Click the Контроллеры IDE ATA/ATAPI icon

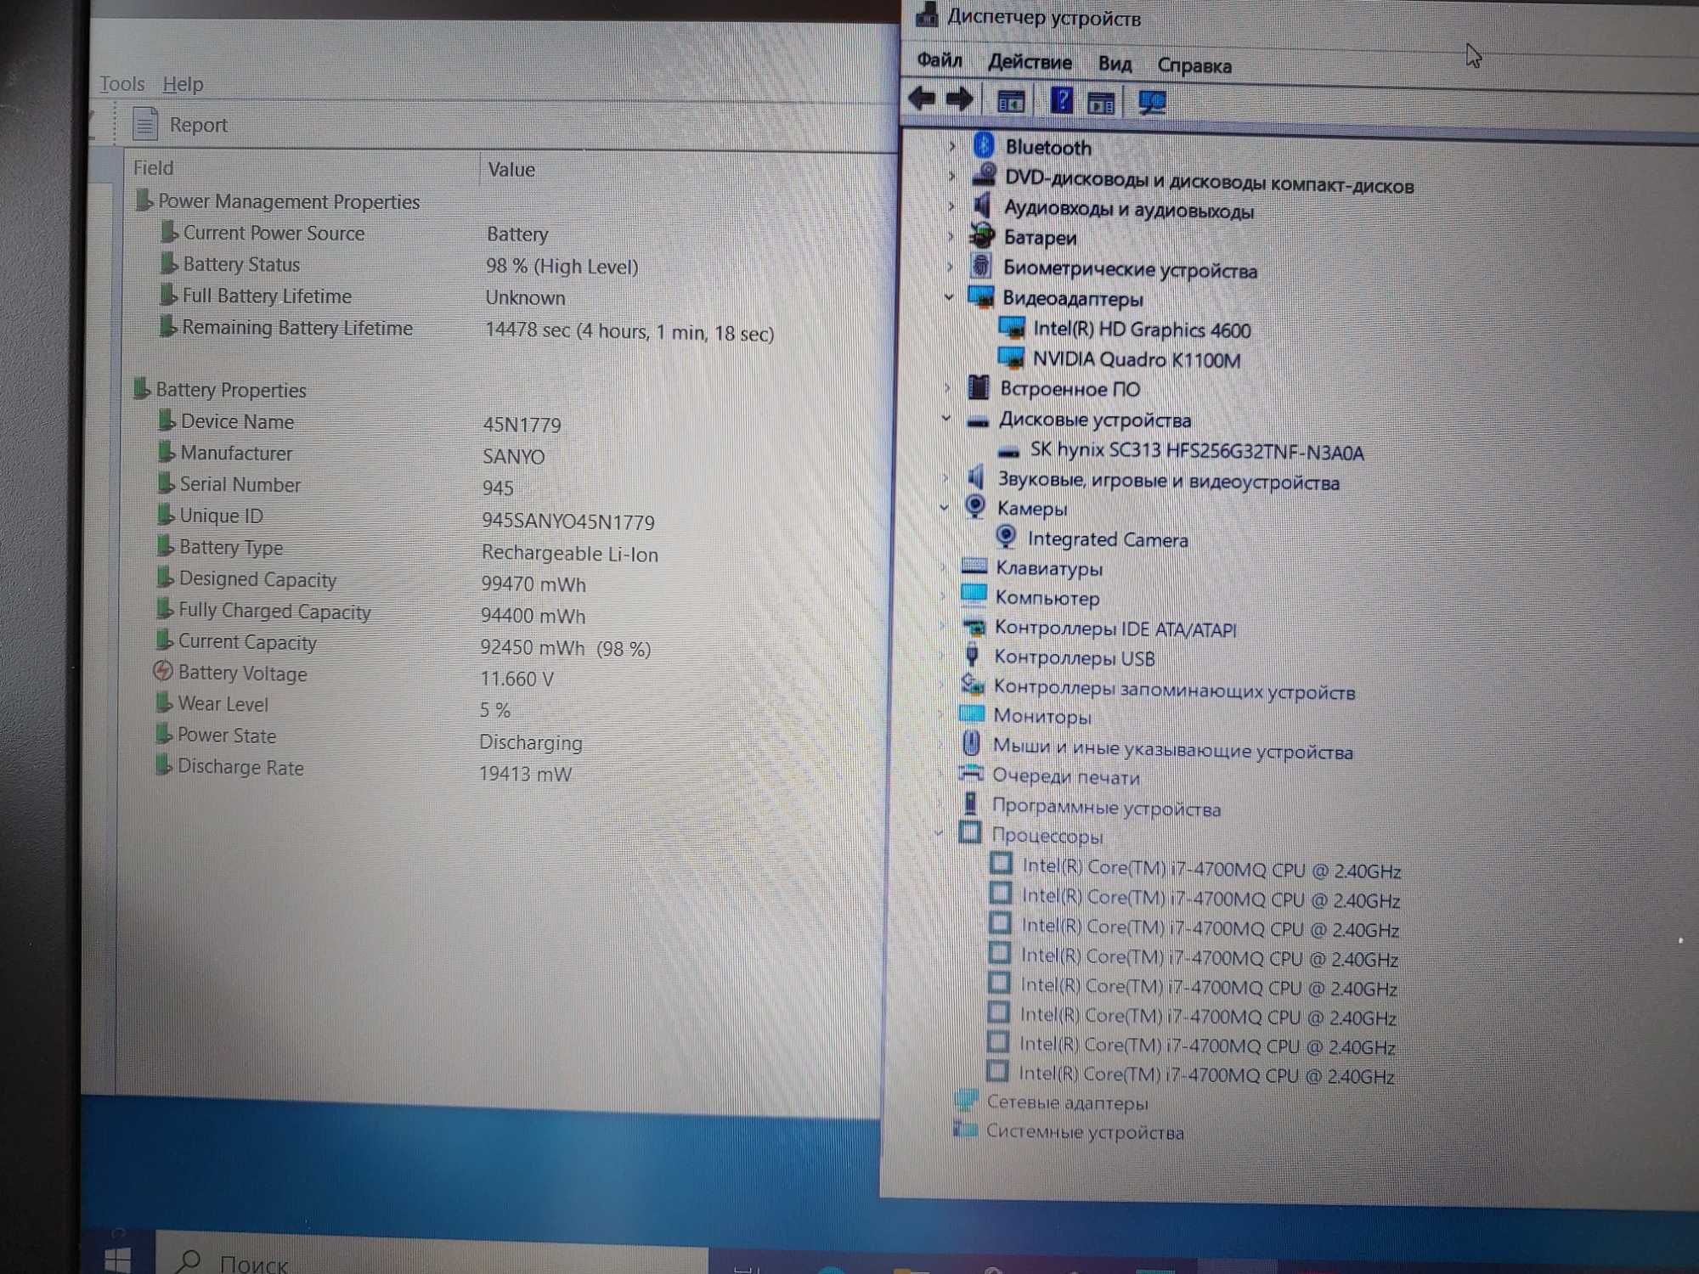[974, 627]
